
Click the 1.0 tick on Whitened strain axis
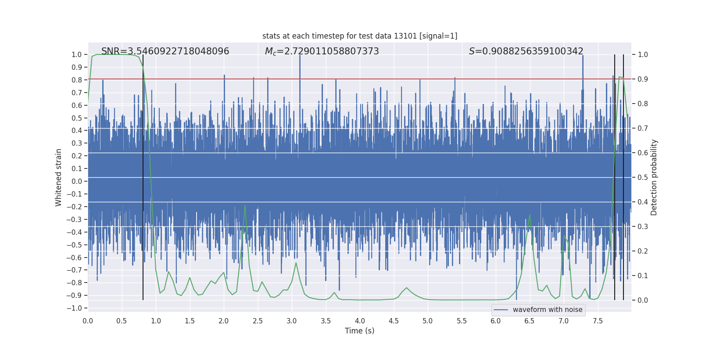pos(76,55)
